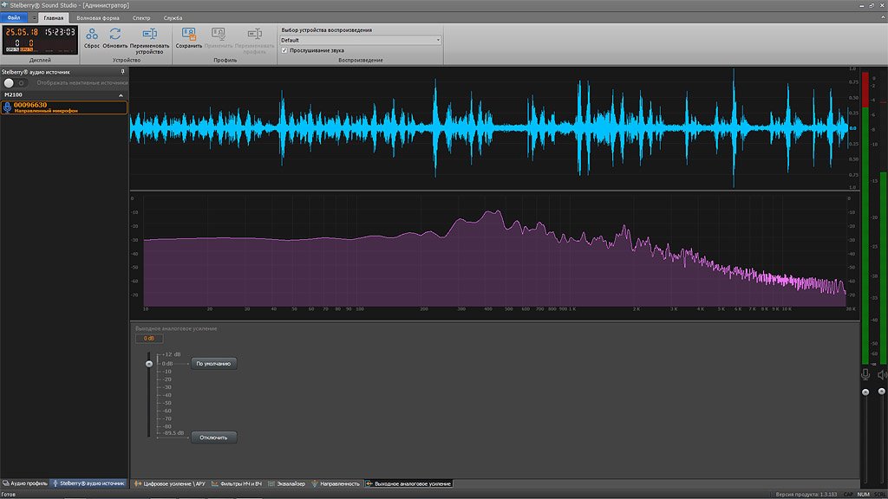Switch to the Волновая форма tab
The height and width of the screenshot is (499, 888).
pyautogui.click(x=97, y=17)
